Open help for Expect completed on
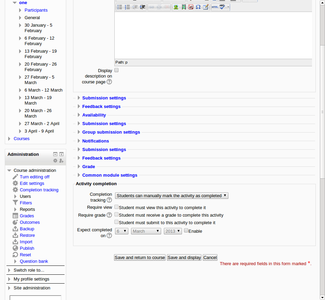Screen dimensions: 325x300 coord(109,235)
